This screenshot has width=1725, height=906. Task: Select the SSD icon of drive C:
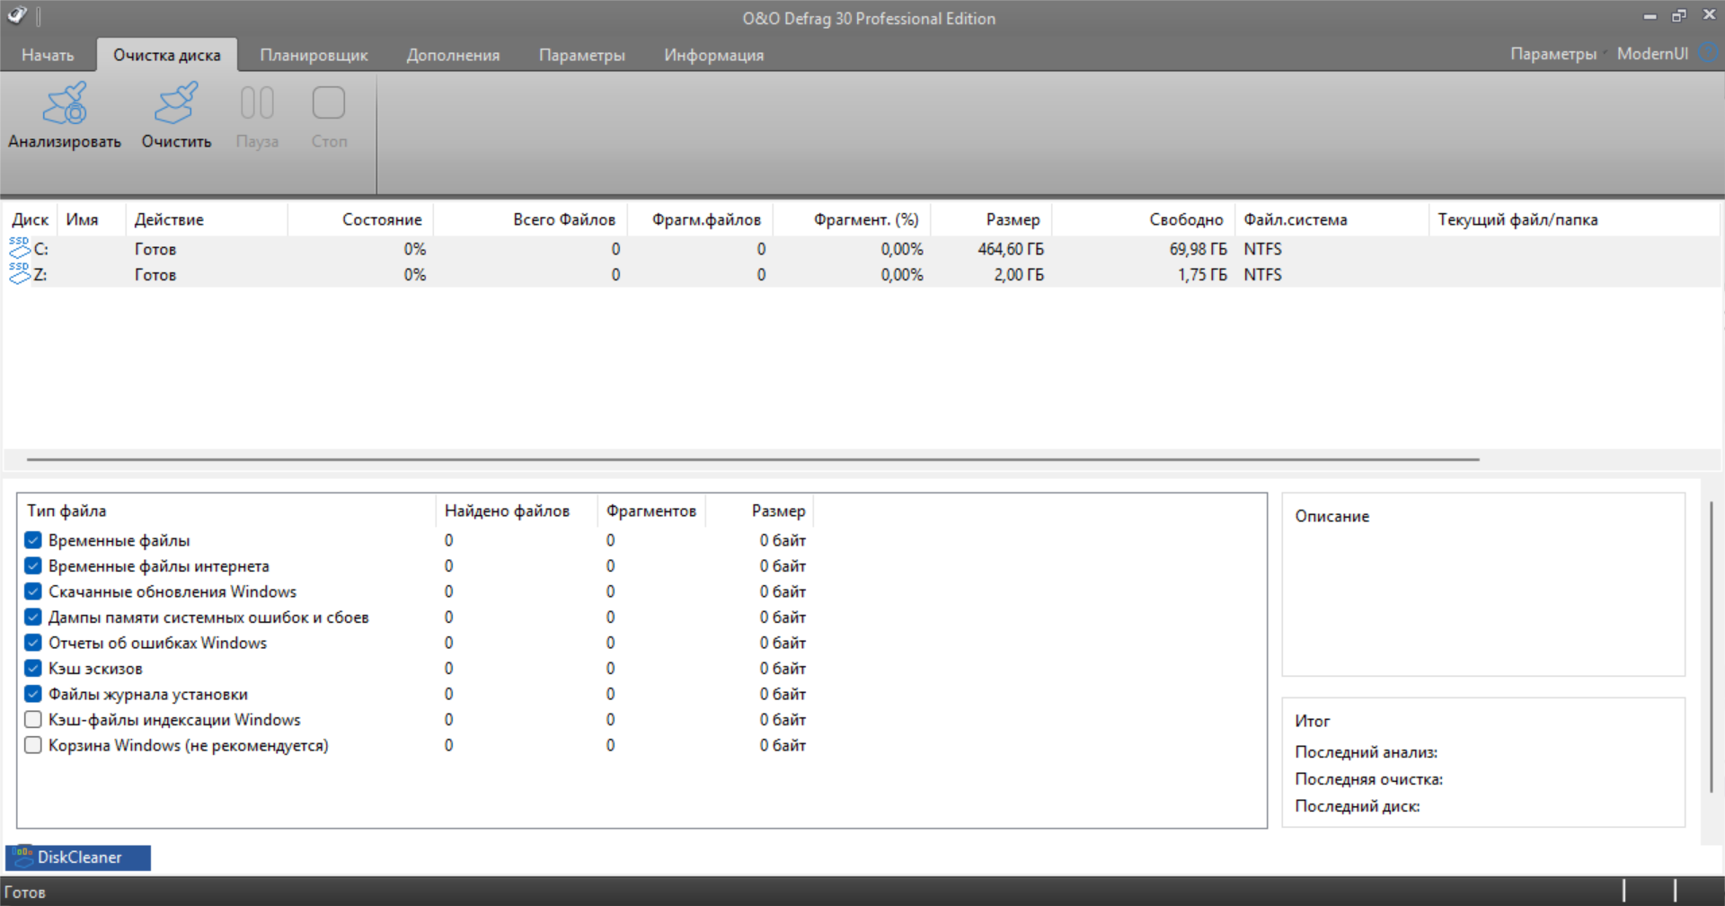point(19,248)
